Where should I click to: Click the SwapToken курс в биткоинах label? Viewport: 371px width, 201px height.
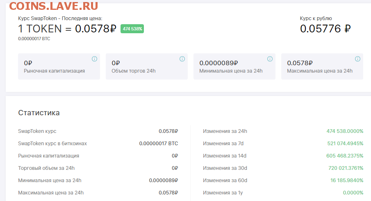(52, 144)
